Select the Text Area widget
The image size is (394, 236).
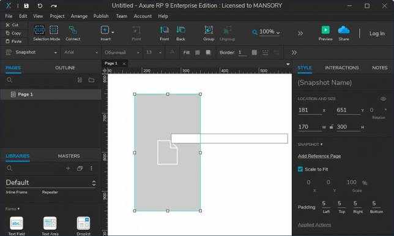pyautogui.click(x=50, y=226)
